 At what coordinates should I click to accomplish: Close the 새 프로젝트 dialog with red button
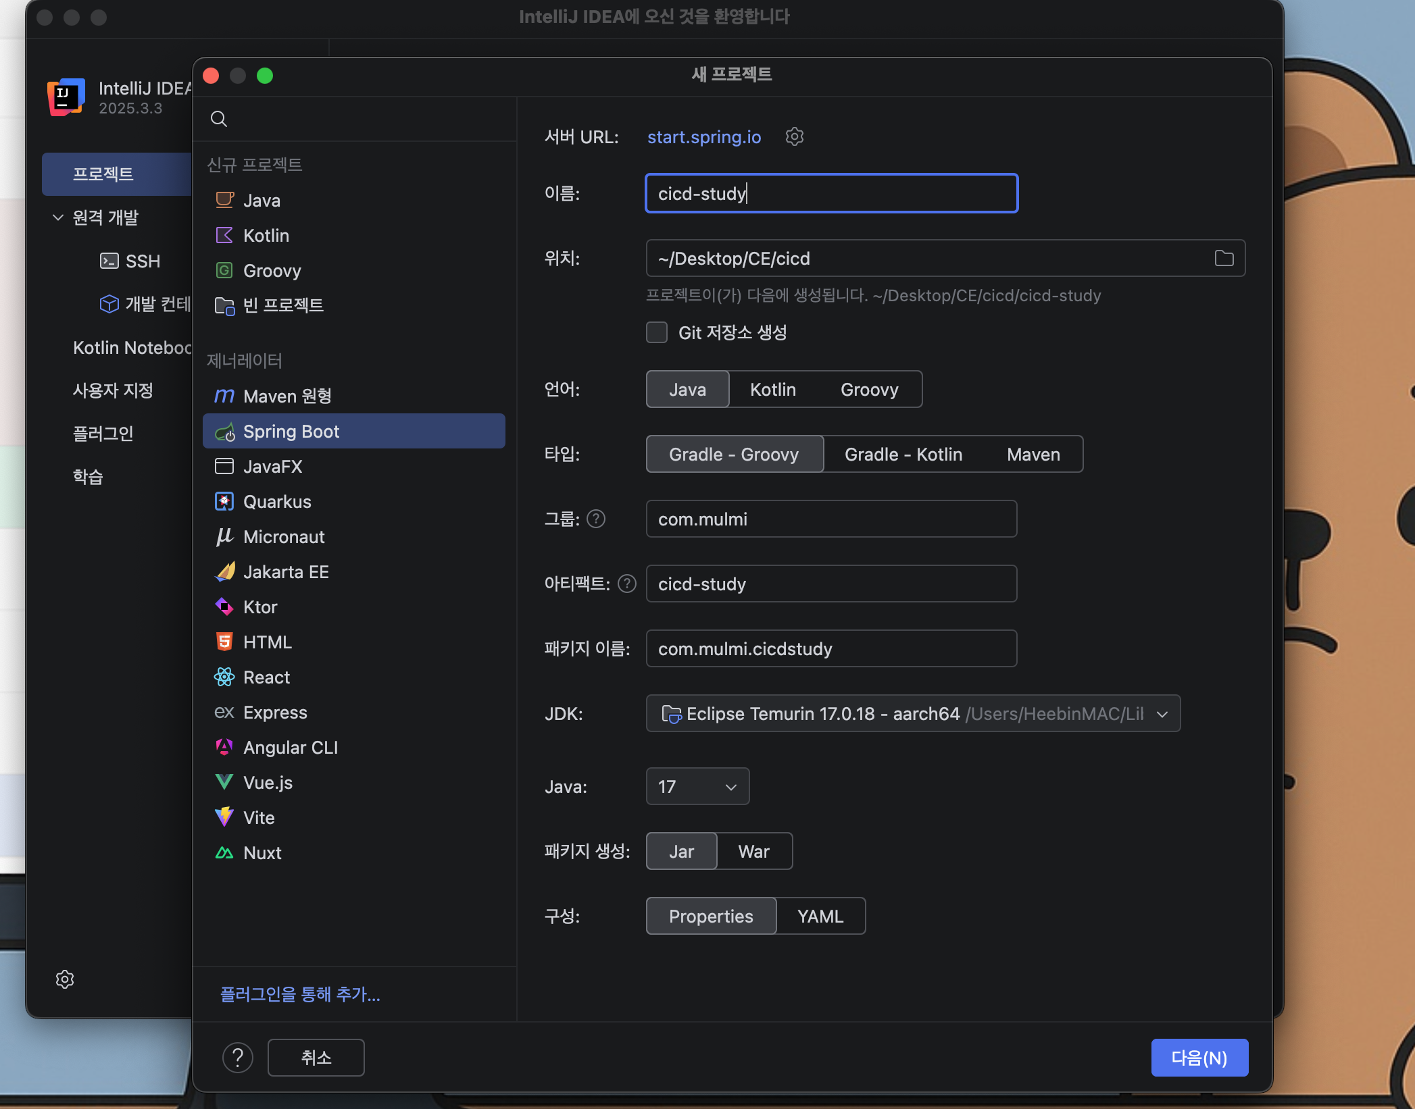(x=211, y=76)
